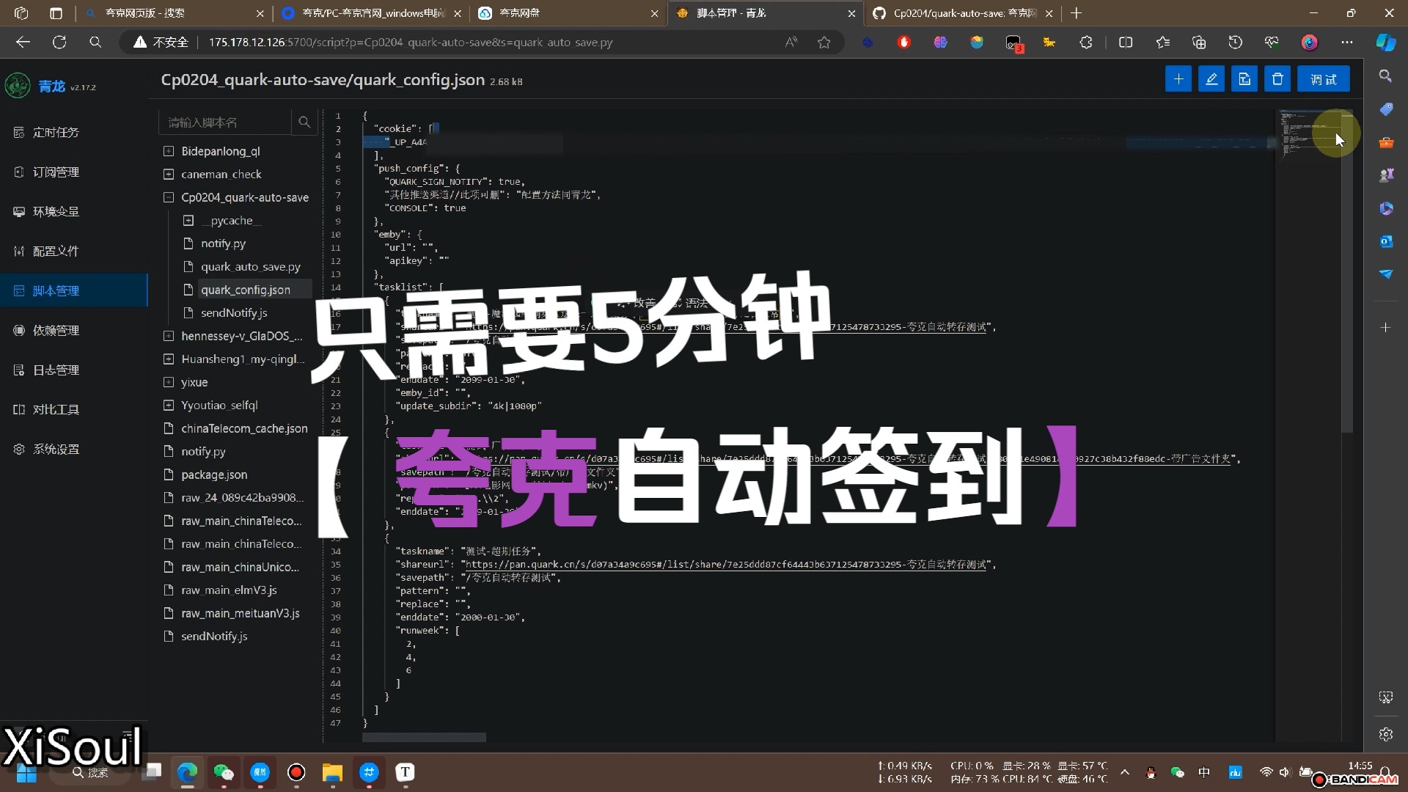Click the add new script plus button
1408x792 pixels.
click(1178, 79)
